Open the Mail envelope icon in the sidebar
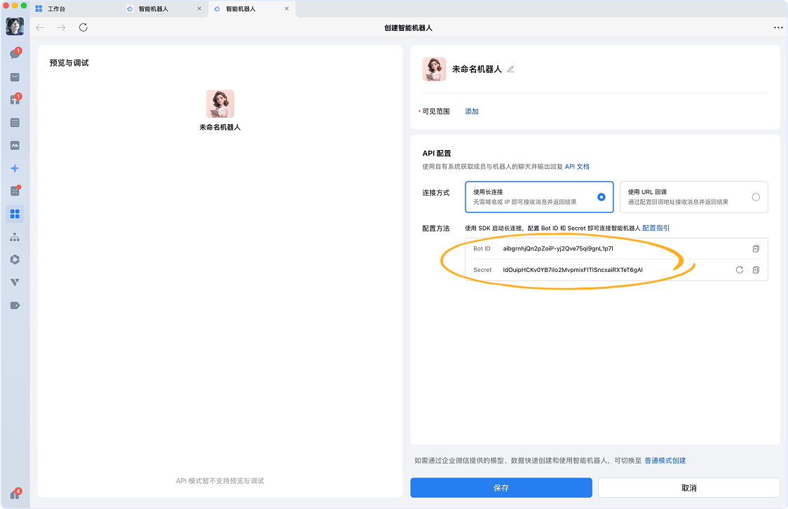The width and height of the screenshot is (788, 509). [x=15, y=77]
